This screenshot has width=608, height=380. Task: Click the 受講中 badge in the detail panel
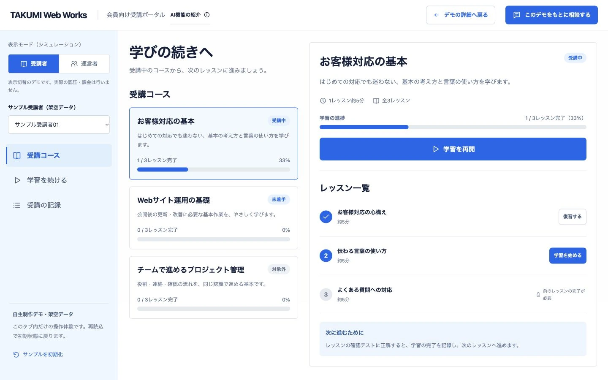[x=575, y=58]
